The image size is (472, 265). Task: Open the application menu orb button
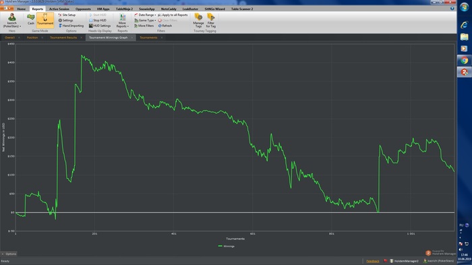7,8
